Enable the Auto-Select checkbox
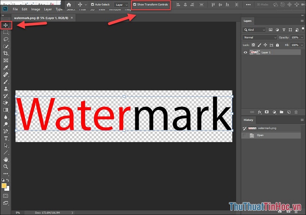 93,4
